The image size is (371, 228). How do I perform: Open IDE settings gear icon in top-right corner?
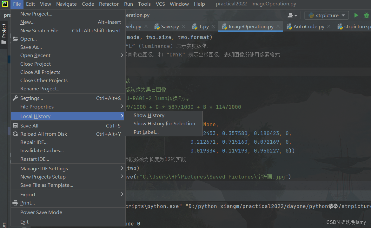click(367, 15)
